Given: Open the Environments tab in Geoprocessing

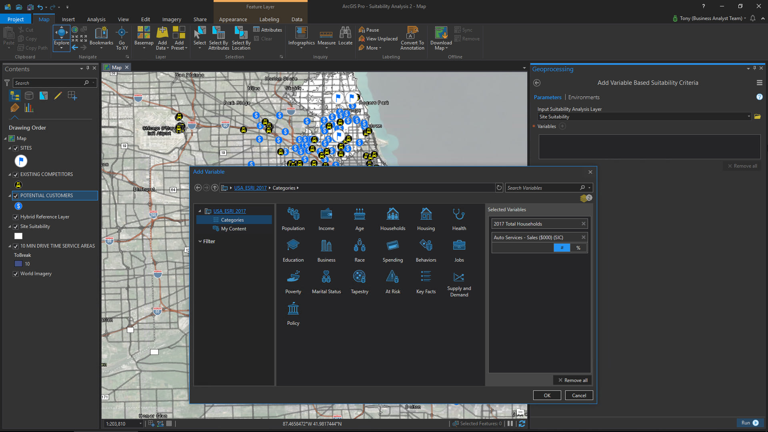Looking at the screenshot, I should coord(584,97).
